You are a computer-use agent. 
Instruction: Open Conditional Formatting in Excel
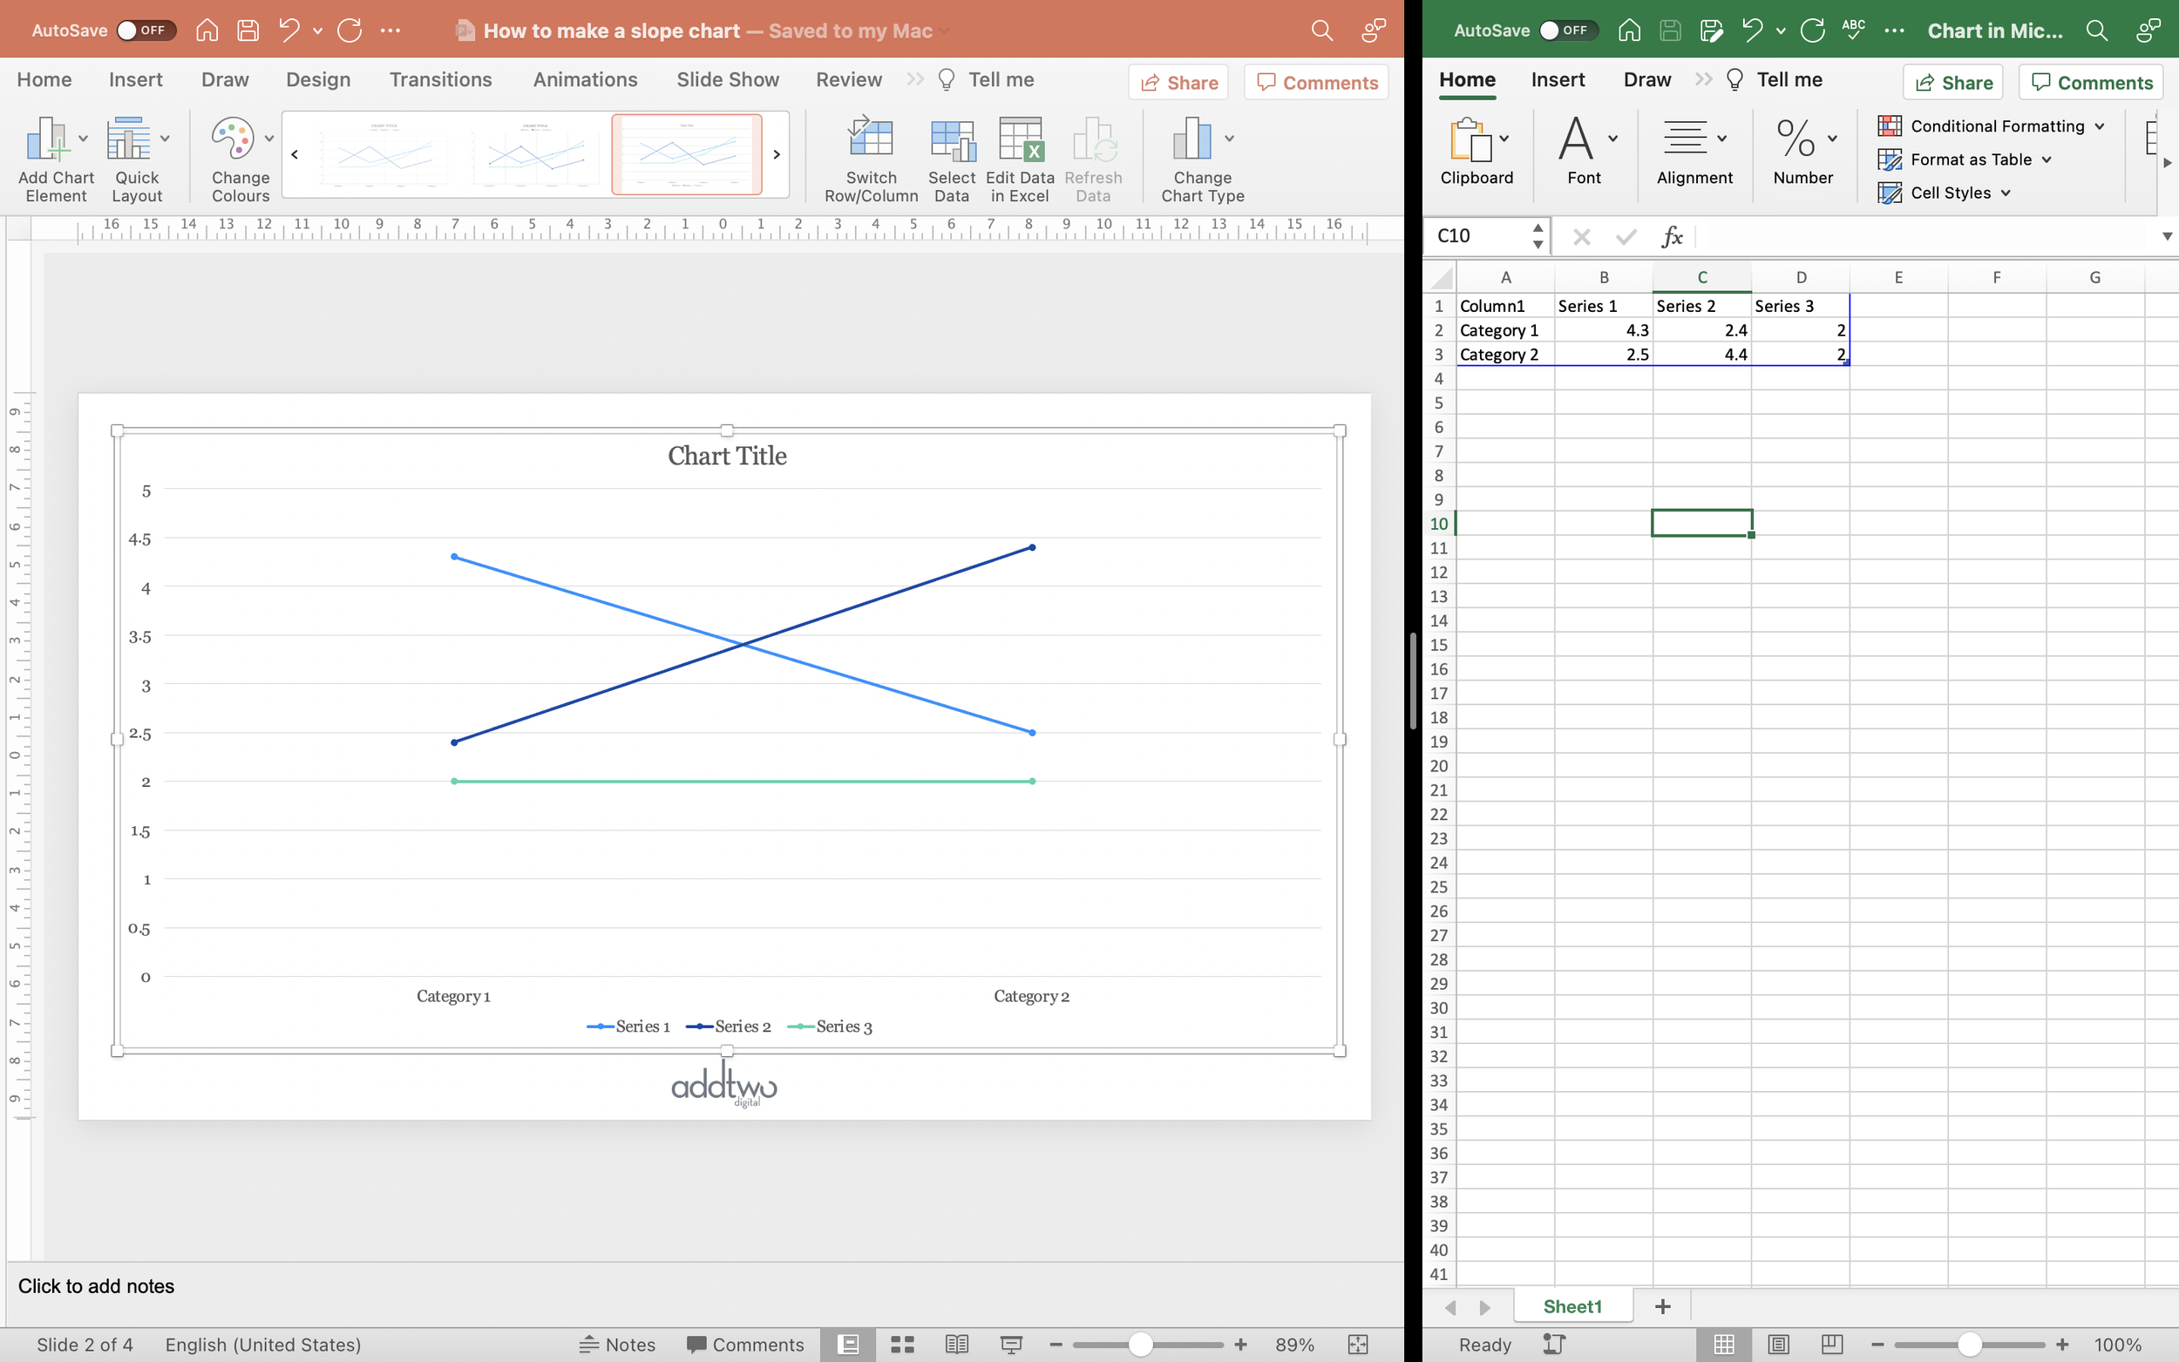click(x=1995, y=126)
